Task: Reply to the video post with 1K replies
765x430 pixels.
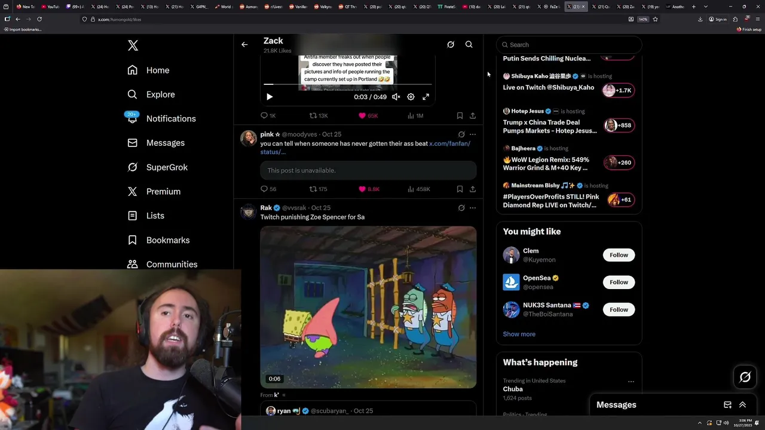Action: 268,115
